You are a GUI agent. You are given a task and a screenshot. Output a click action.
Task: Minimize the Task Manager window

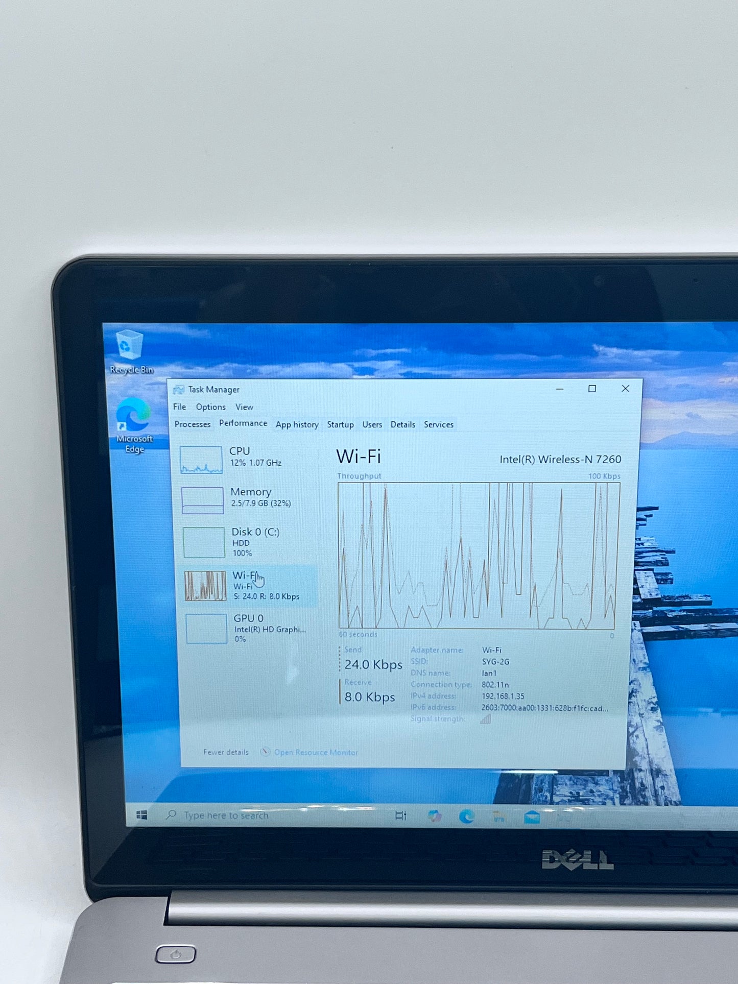click(560, 389)
